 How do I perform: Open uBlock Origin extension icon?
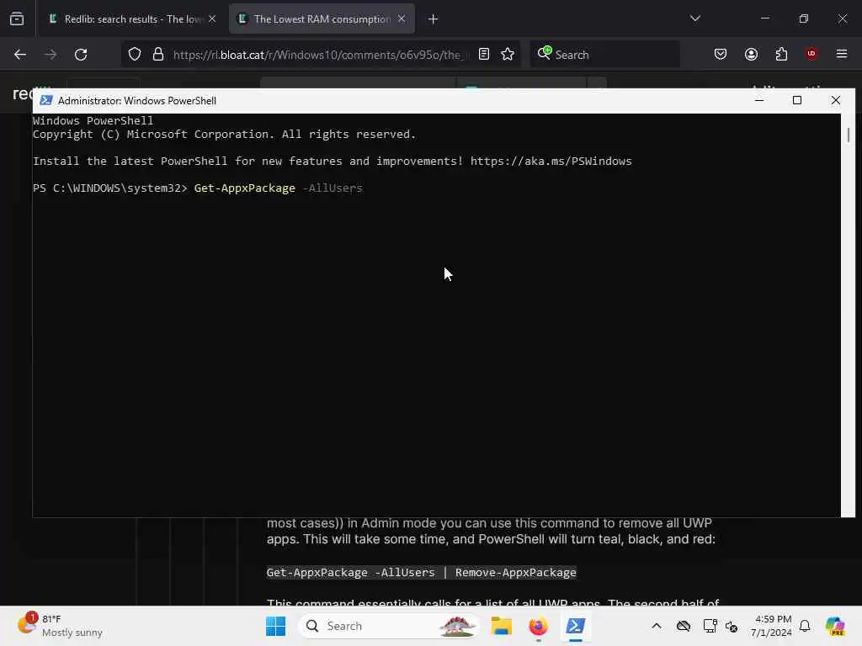811,54
